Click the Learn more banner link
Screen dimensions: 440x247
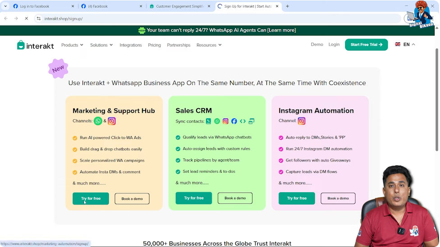(281, 30)
